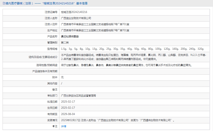Click the 附件 attachment value 无
The width and height of the screenshot is (213, 131).
(x=62, y=77)
